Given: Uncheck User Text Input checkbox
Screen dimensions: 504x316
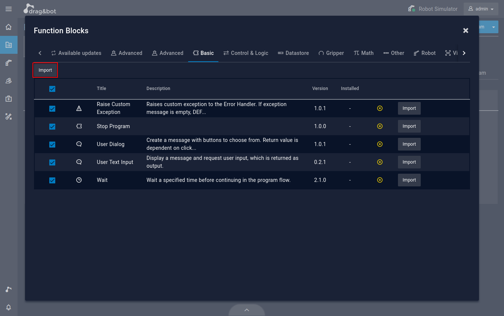Looking at the screenshot, I should (x=52, y=162).
